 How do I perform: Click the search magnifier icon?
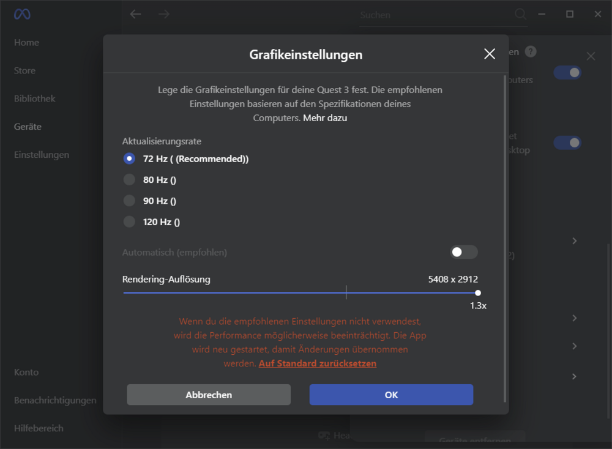[520, 15]
